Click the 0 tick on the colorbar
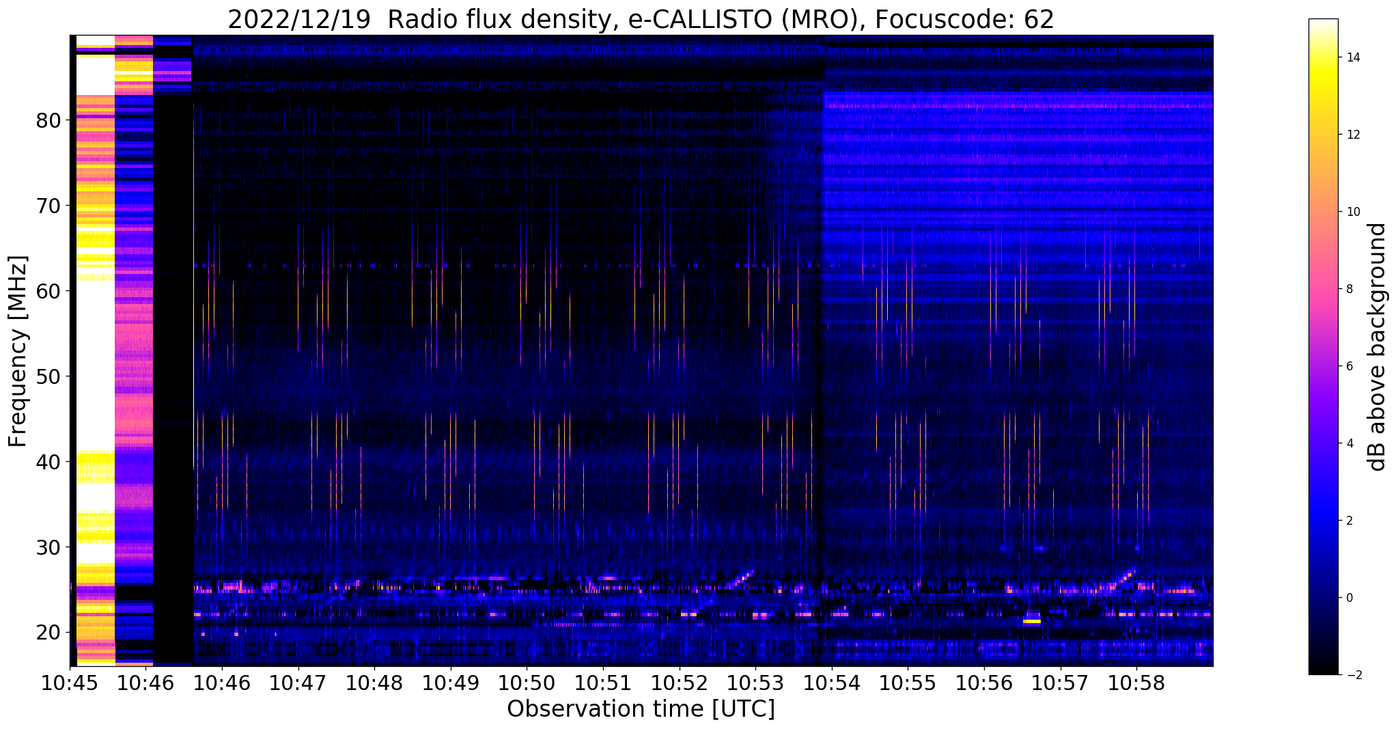This screenshot has width=1398, height=729. (1349, 598)
